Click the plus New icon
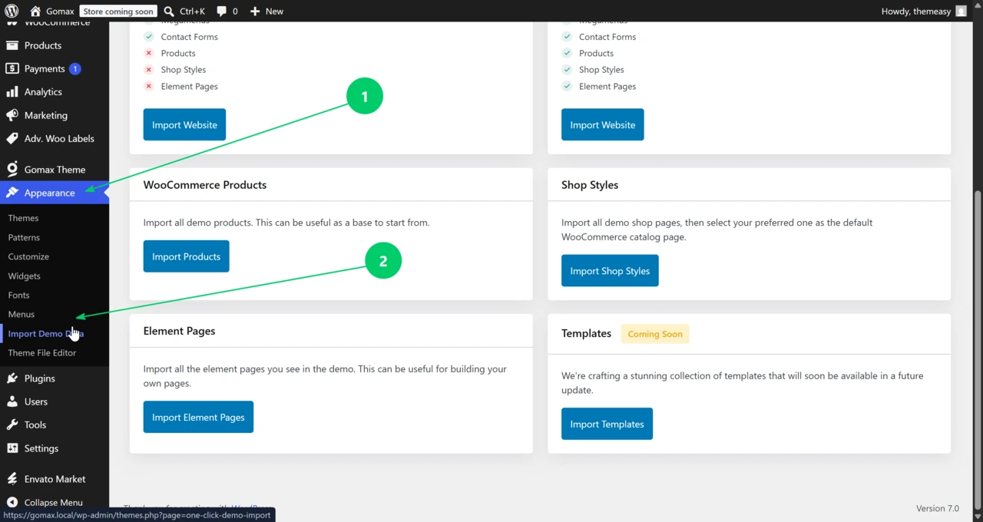Image resolution: width=983 pixels, height=522 pixels. click(256, 11)
